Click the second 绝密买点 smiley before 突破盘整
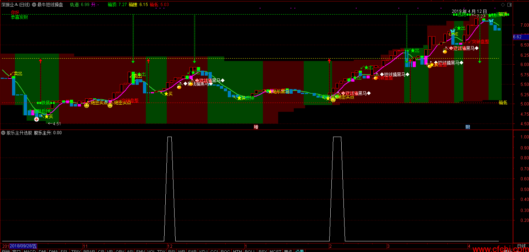529x252 pixels. [110, 105]
